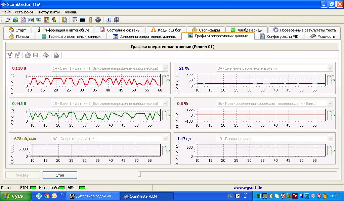This screenshot has height=201, width=344.
Task: Open the '10 - Расход воздуха' dropdown
Action: [x=330, y=139]
